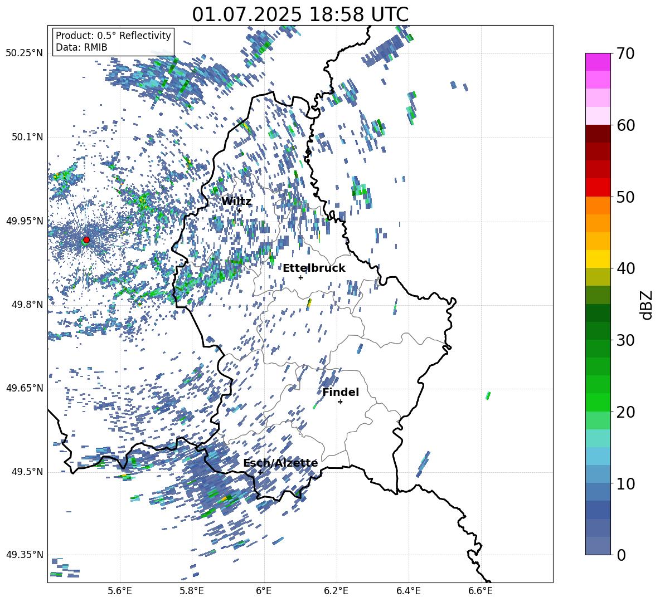Click the Product: 0.5° Reflectivity text
The height and width of the screenshot is (602, 660).
(x=113, y=36)
